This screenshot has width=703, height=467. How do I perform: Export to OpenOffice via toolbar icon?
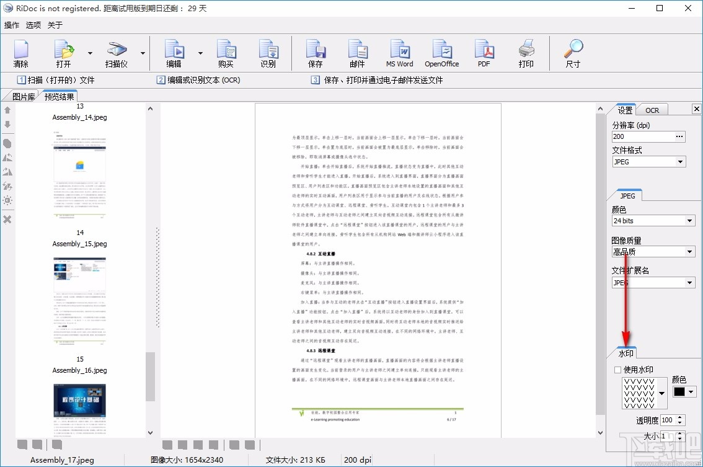(x=441, y=53)
